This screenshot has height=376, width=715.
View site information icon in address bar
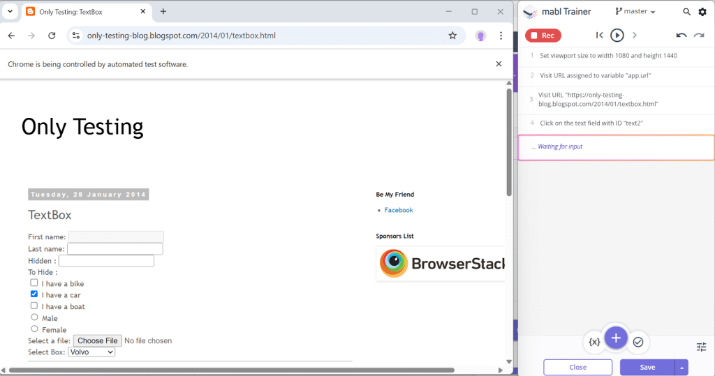click(x=75, y=36)
